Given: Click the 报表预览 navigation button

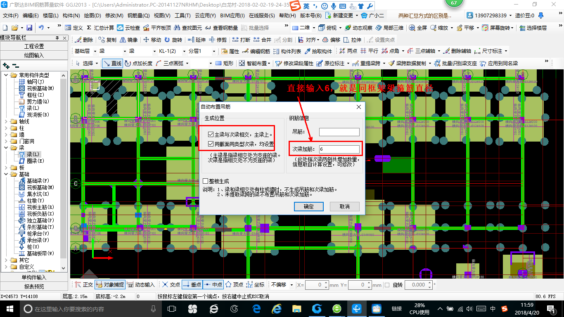Looking at the screenshot, I should [x=34, y=286].
